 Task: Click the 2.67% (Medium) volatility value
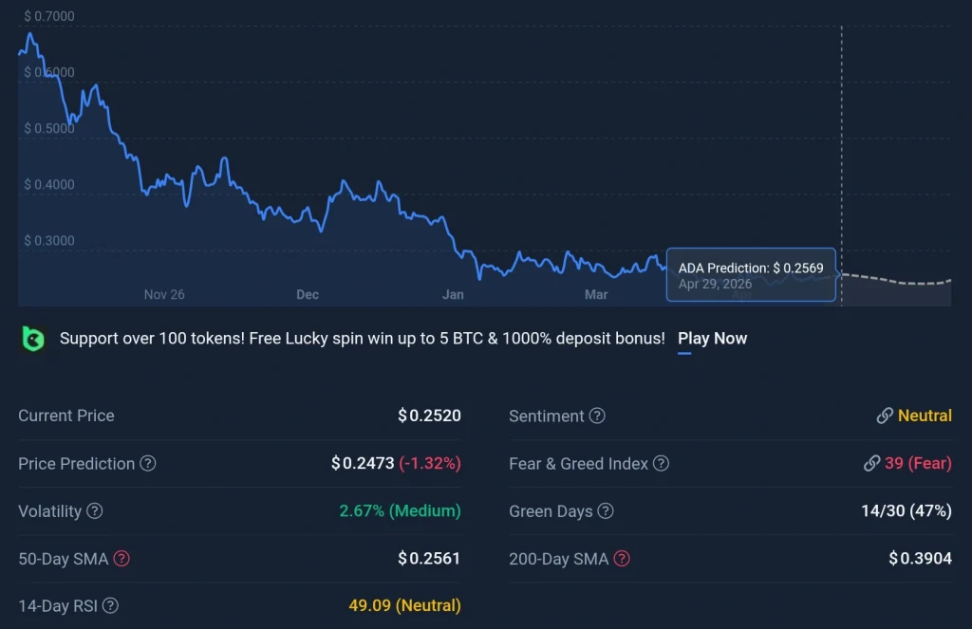[x=400, y=510]
